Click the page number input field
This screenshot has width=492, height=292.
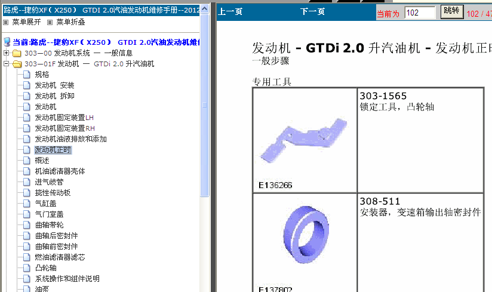click(420, 13)
